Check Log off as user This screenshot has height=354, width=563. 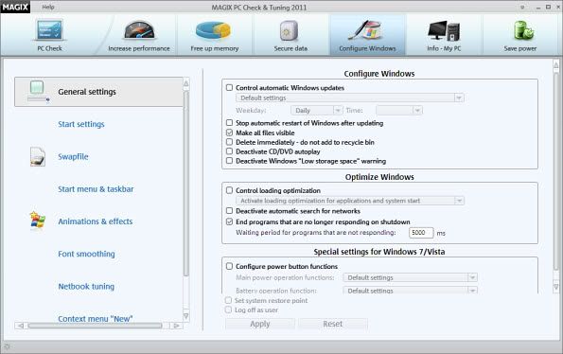click(x=228, y=310)
